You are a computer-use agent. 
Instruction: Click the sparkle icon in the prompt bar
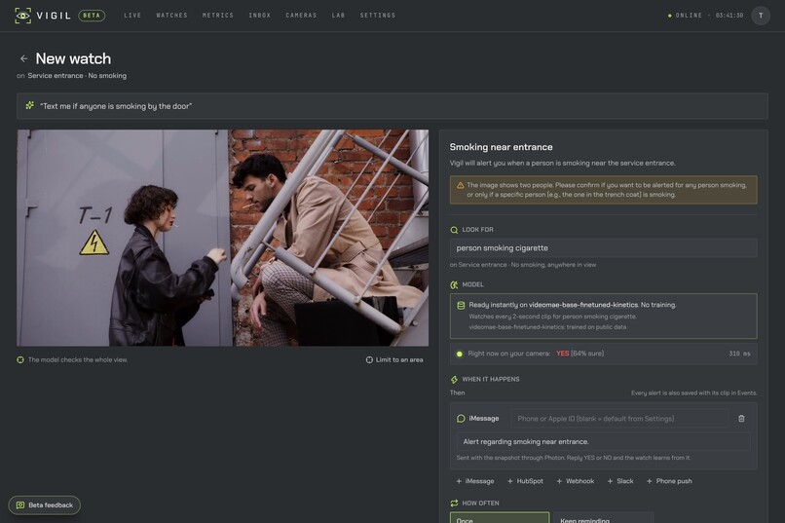tap(30, 105)
